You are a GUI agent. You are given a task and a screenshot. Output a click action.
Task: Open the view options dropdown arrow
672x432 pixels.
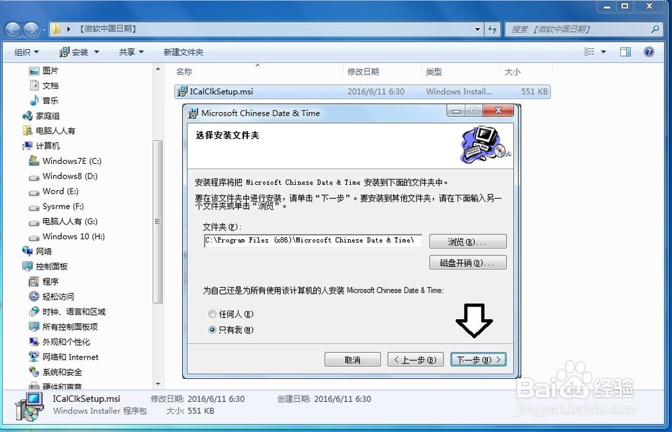pos(603,52)
